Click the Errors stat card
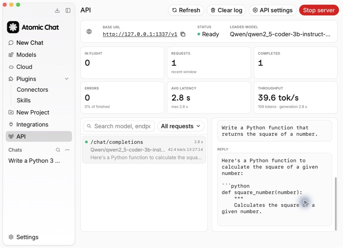Image resolution: width=343 pixels, height=248 pixels. (x=122, y=98)
